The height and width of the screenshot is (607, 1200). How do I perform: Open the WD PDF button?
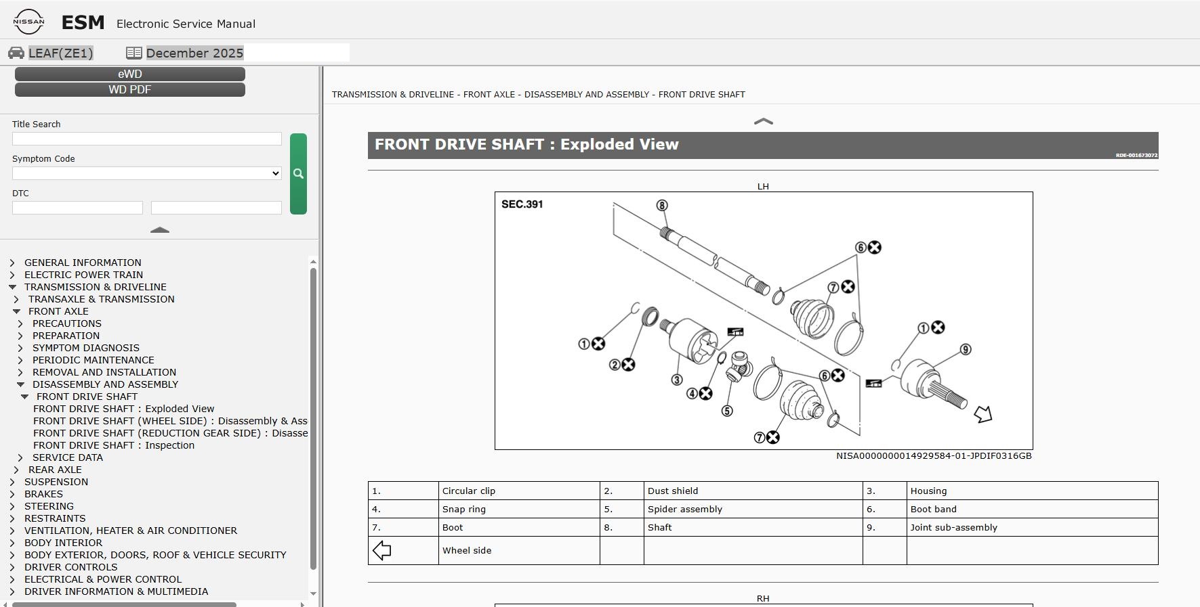pyautogui.click(x=130, y=89)
